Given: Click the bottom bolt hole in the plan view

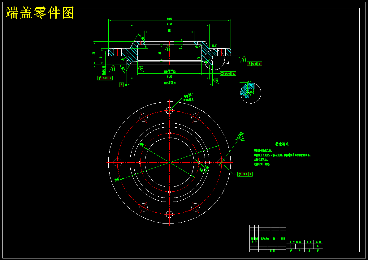Looking at the screenshot, I should click(x=169, y=214).
